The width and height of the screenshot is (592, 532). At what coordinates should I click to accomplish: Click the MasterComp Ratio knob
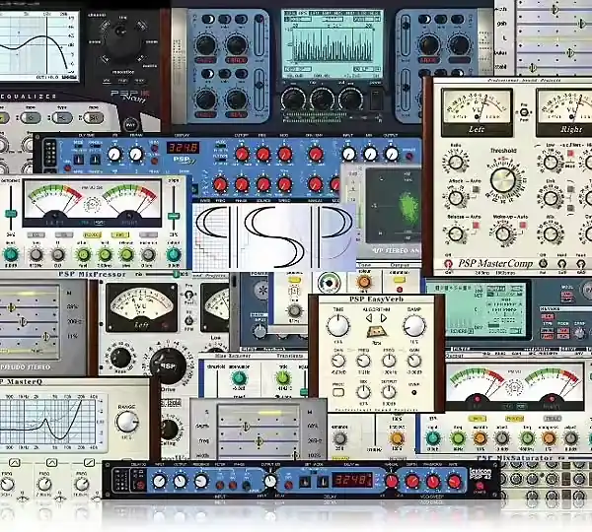(x=456, y=163)
